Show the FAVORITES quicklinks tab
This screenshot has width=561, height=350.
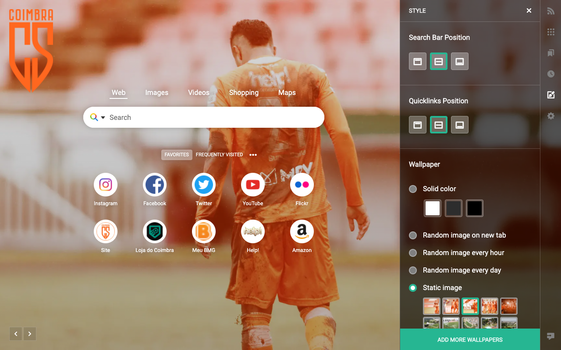click(x=177, y=155)
